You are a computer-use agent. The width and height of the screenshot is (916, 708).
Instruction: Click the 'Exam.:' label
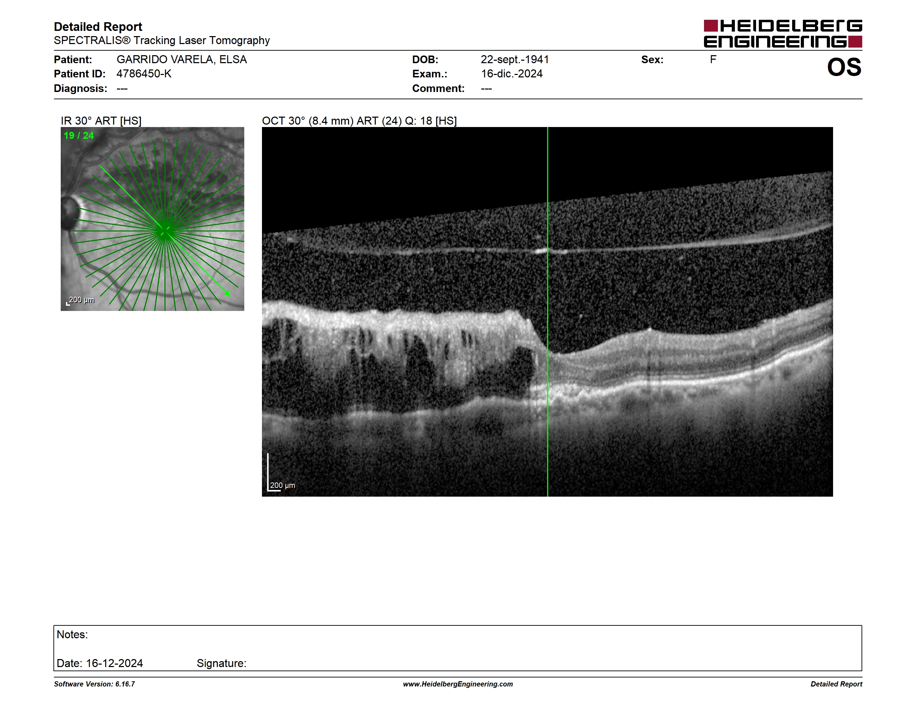pyautogui.click(x=430, y=74)
